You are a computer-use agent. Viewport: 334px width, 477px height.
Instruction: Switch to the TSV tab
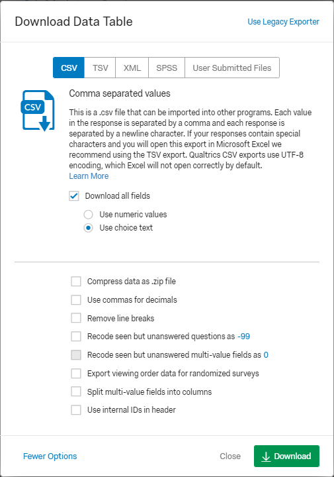pos(100,68)
